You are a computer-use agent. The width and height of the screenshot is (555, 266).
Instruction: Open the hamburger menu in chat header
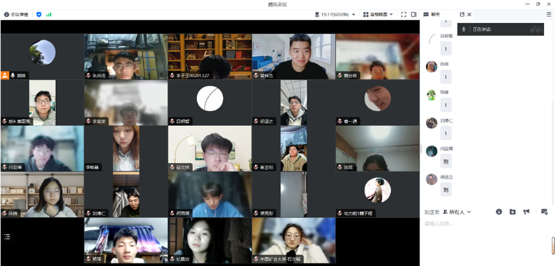549,14
